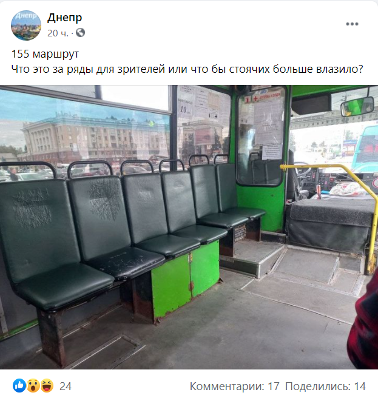The height and width of the screenshot is (401, 378).
Task: Click the 20 ч. post timestamp
Action: click(x=58, y=33)
